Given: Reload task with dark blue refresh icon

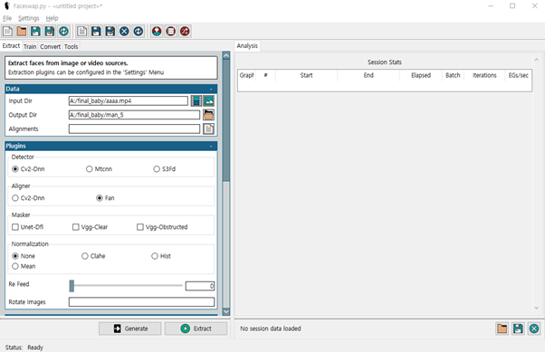Looking at the screenshot, I should click(139, 32).
